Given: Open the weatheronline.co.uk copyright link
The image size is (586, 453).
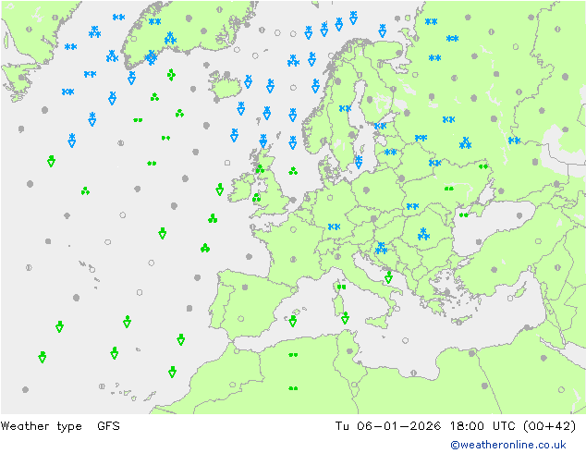Looking at the screenshot, I should click(x=508, y=445).
